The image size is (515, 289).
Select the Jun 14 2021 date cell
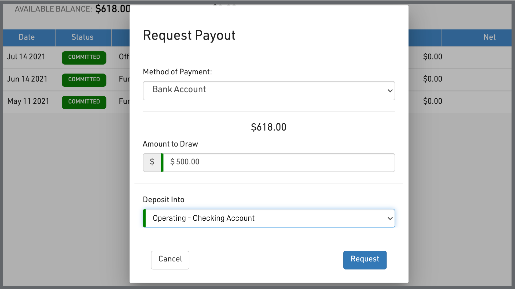click(27, 79)
